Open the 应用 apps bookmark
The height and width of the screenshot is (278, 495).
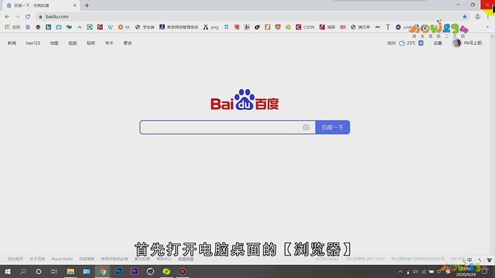coord(12,27)
